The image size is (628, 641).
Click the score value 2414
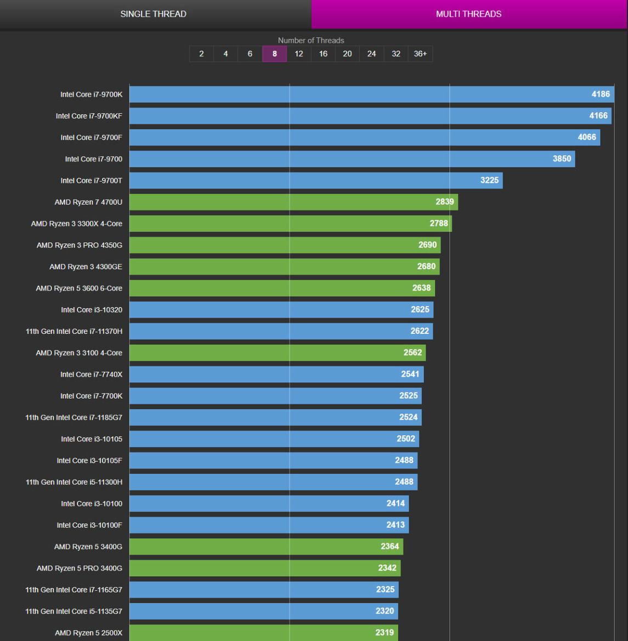395,503
